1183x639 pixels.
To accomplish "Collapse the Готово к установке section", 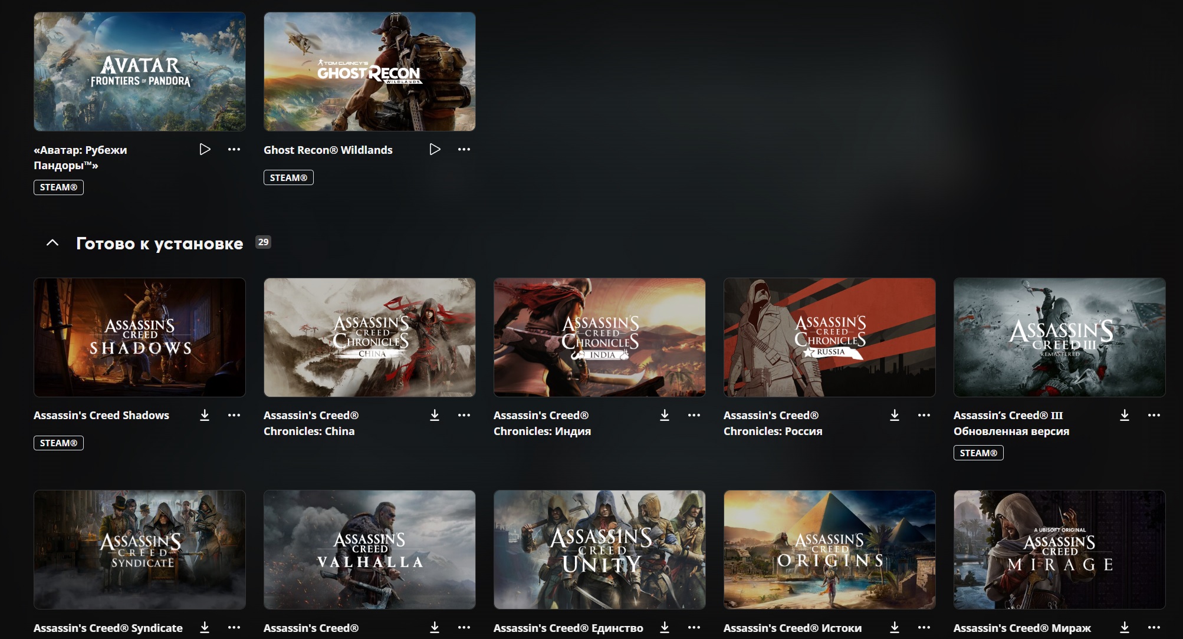I will pos(52,243).
